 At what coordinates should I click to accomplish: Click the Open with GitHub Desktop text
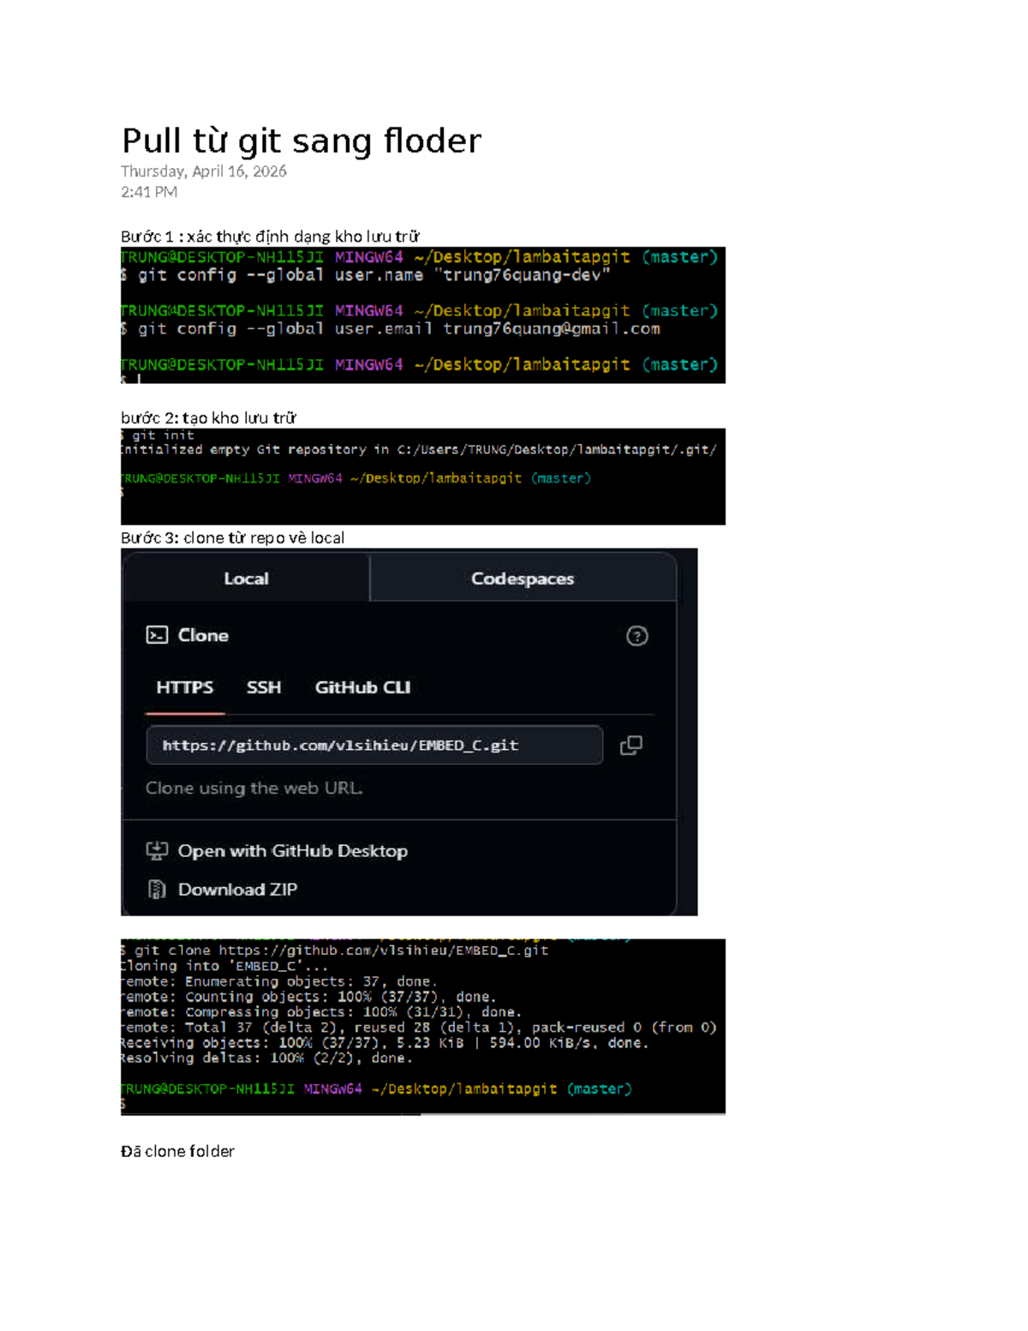click(x=292, y=851)
